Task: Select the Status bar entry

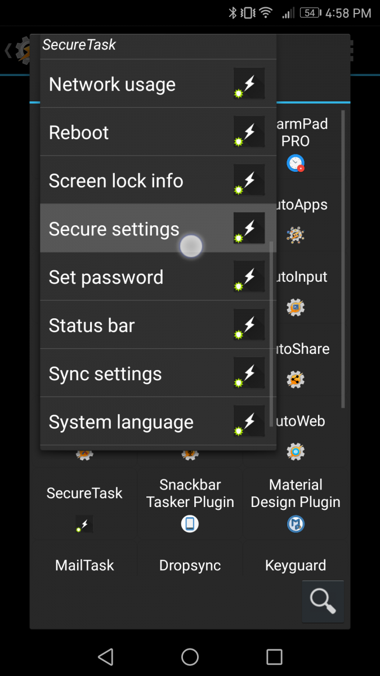Action: 92,325
